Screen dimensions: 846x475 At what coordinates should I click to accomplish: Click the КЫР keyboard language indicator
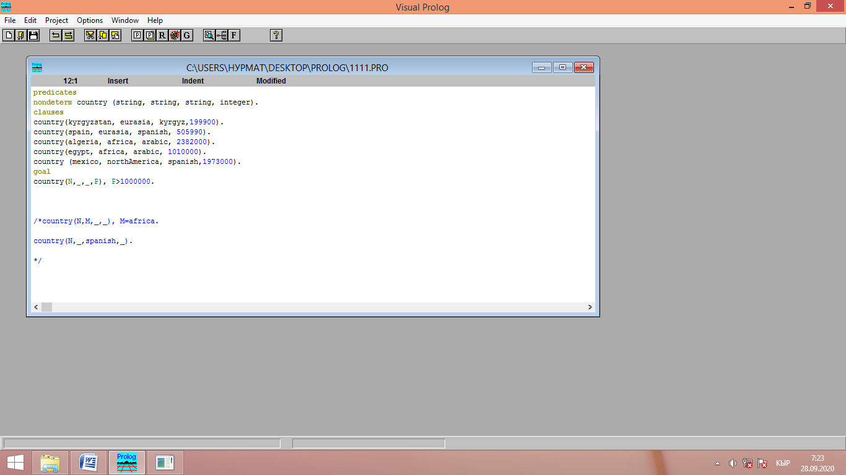[783, 463]
